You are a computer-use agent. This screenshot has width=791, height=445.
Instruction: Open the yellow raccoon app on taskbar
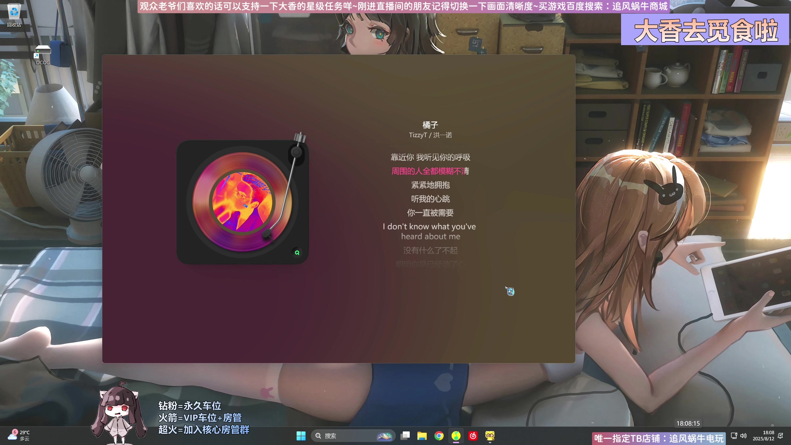pos(490,436)
